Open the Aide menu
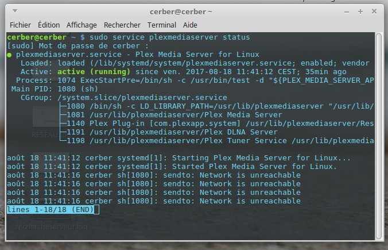388x250 pixels. pos(190,25)
